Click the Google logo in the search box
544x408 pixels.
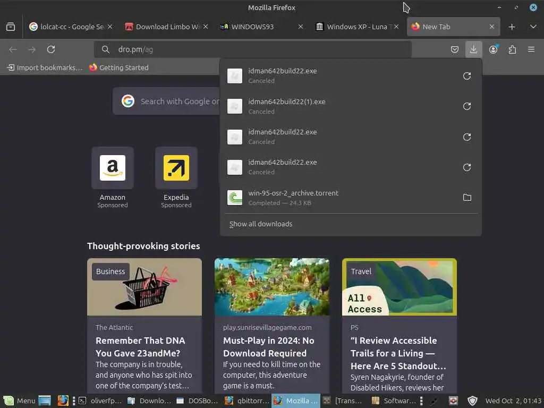(x=128, y=101)
